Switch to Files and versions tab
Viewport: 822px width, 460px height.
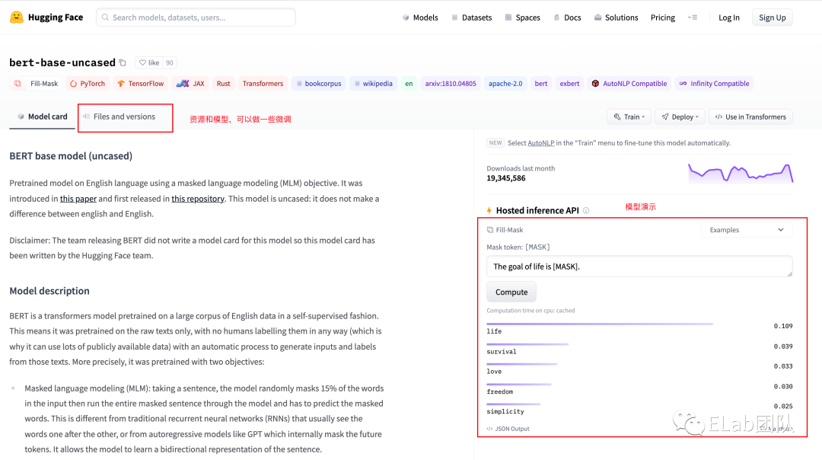(x=119, y=117)
